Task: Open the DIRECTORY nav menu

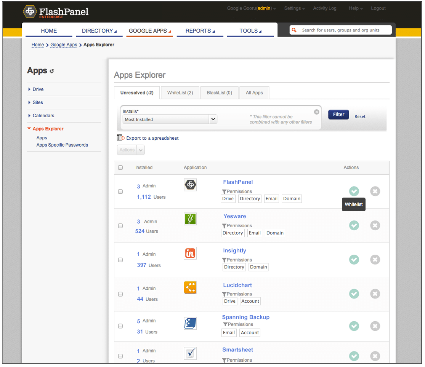Action: pos(99,31)
